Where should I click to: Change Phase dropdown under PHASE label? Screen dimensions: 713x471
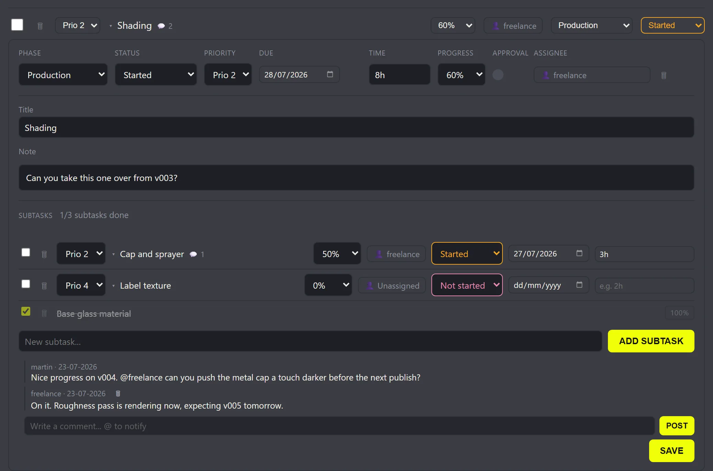(63, 75)
